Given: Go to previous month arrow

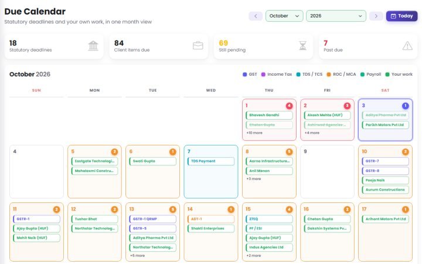Looking at the screenshot, I should point(256,16).
